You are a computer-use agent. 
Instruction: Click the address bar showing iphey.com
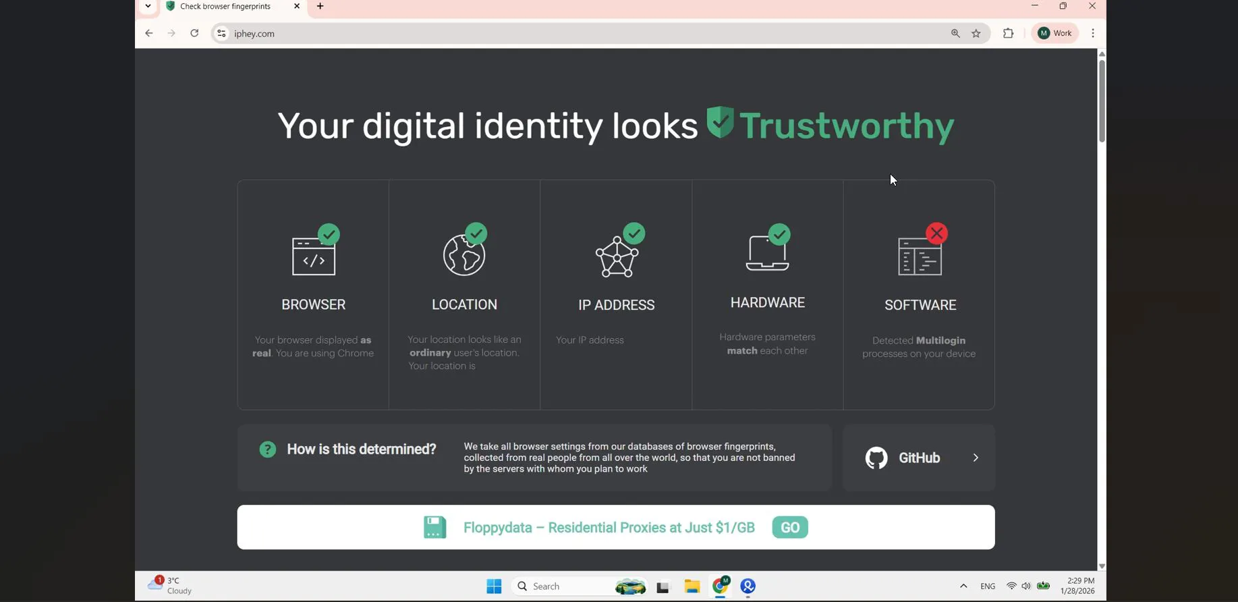(587, 33)
